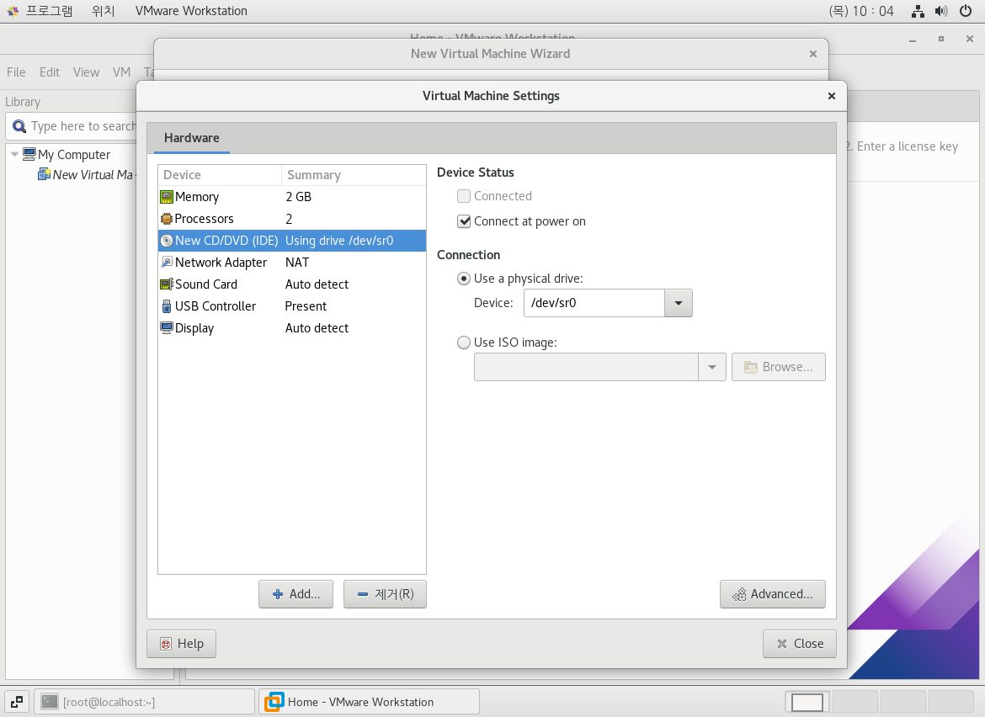This screenshot has height=717, width=985.
Task: Select Use a physical drive option
Action: tap(464, 279)
